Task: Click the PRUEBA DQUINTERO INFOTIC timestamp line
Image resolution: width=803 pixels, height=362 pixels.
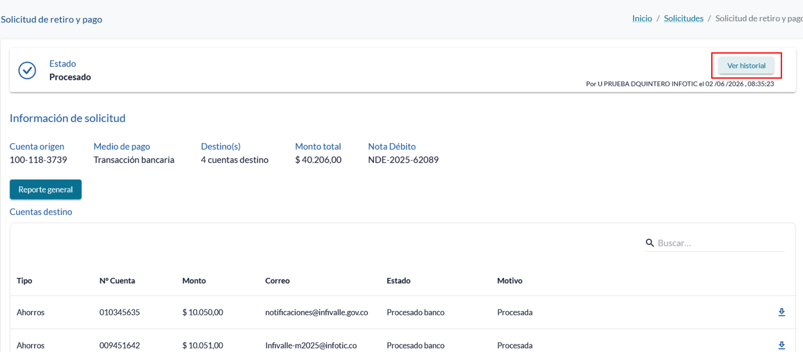Action: pyautogui.click(x=680, y=84)
